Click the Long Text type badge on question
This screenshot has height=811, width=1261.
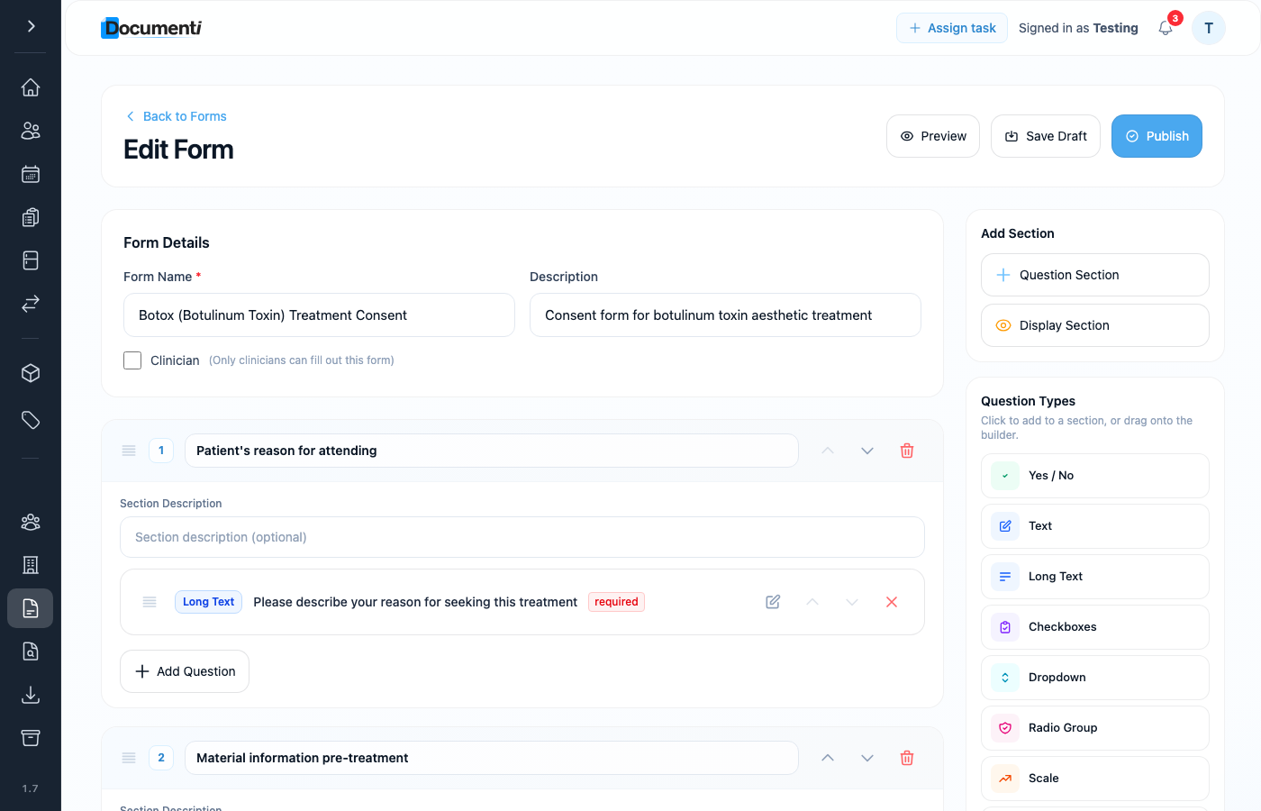208,602
